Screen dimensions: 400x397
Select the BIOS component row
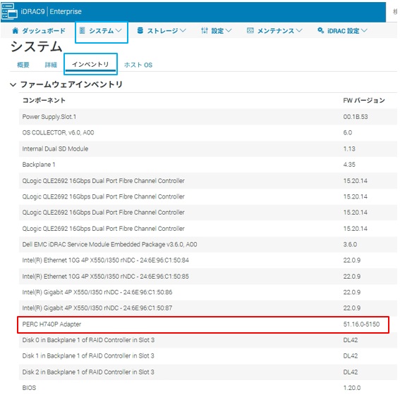[x=207, y=388]
